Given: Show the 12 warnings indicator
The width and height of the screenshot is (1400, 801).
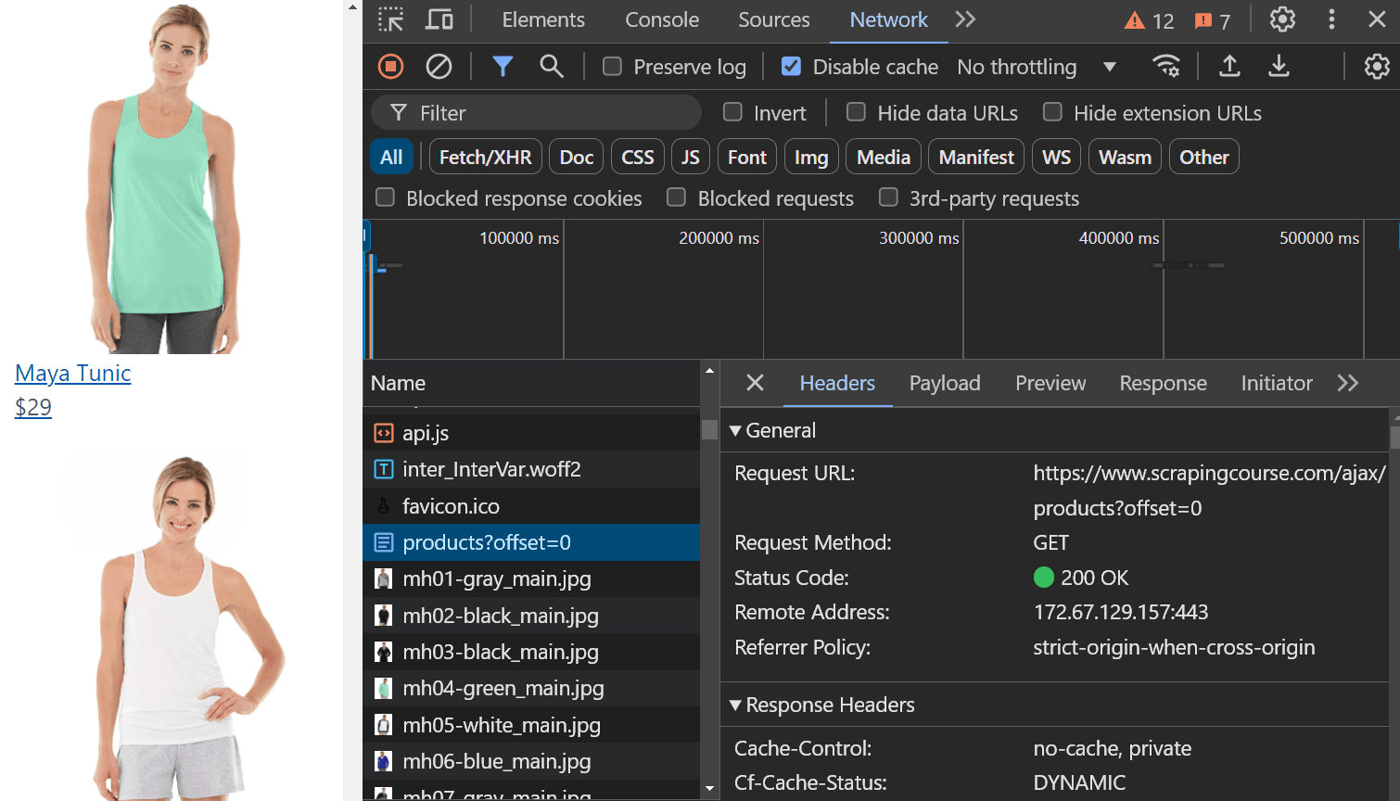Looking at the screenshot, I should (1150, 20).
